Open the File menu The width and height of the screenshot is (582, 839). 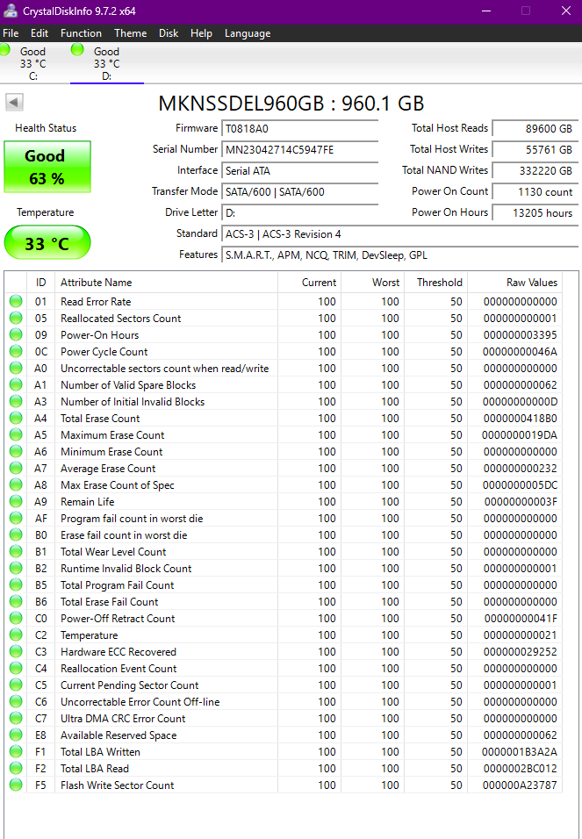coord(11,33)
